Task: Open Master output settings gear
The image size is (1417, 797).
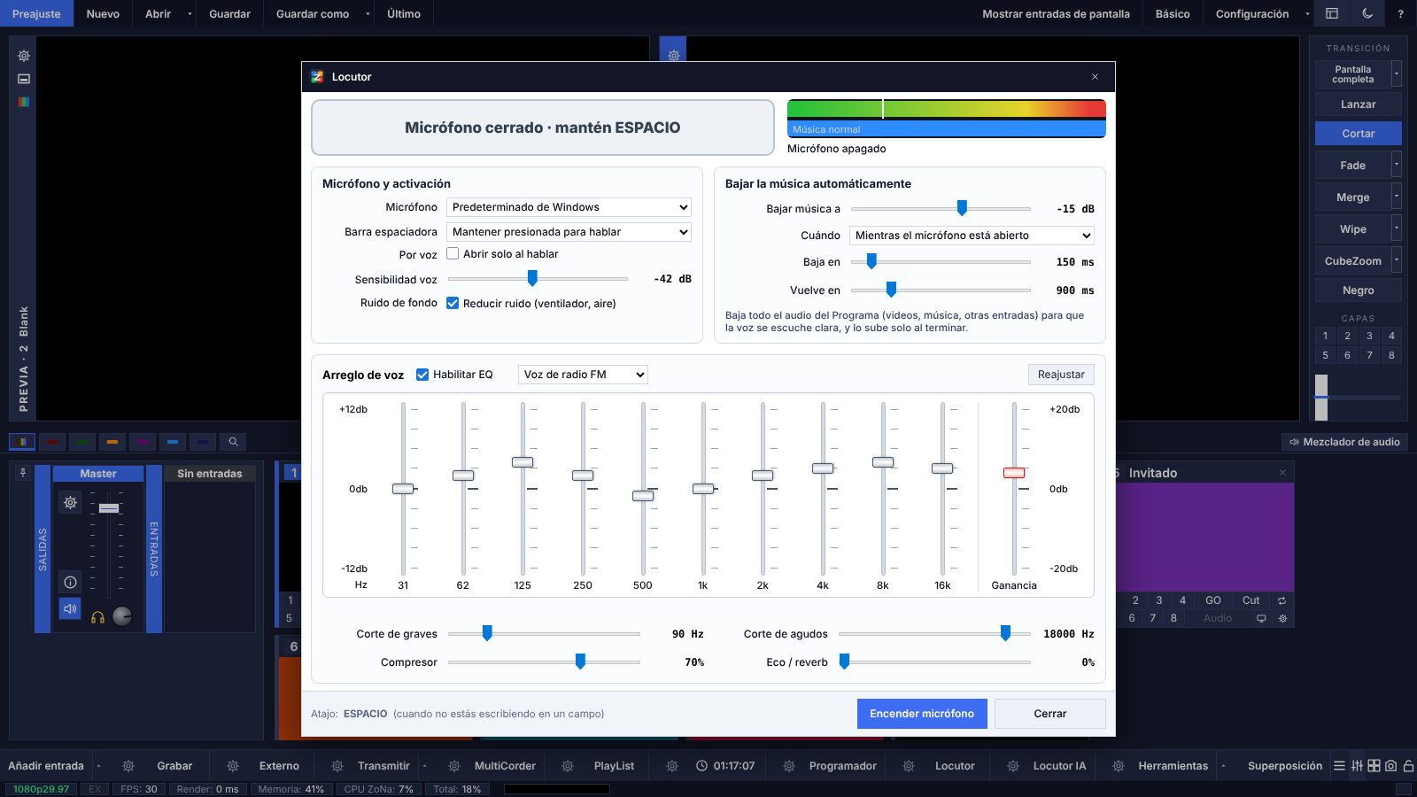Action: click(x=70, y=503)
